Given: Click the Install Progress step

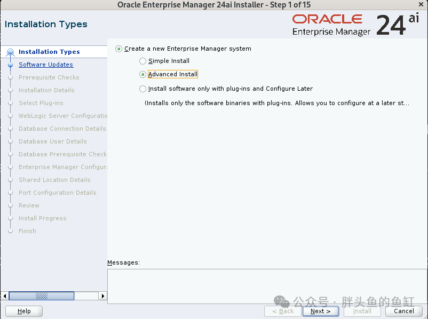Looking at the screenshot, I should 43,219.
